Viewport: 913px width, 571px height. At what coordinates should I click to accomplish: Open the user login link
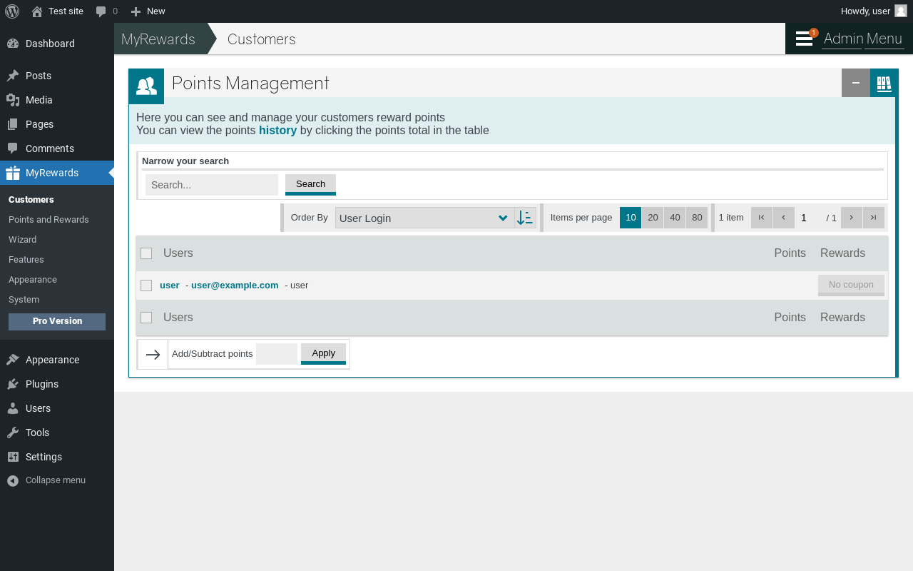[x=170, y=285]
